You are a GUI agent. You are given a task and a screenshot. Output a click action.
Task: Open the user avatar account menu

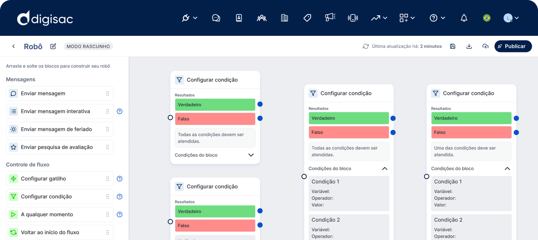[511, 18]
